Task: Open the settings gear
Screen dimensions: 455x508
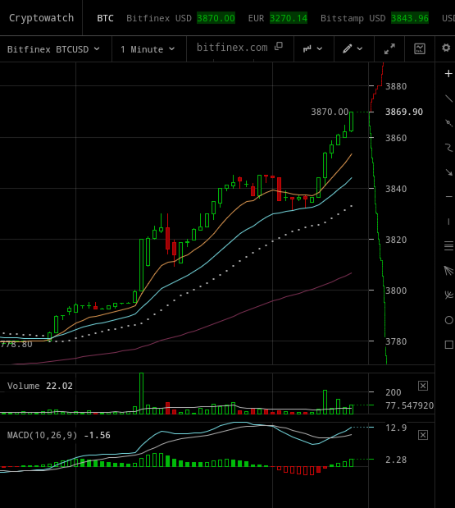Action: [446, 48]
